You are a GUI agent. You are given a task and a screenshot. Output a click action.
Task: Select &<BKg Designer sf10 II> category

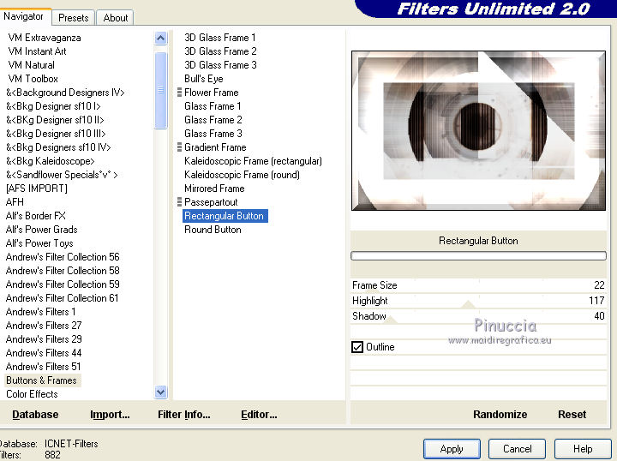[55, 120]
